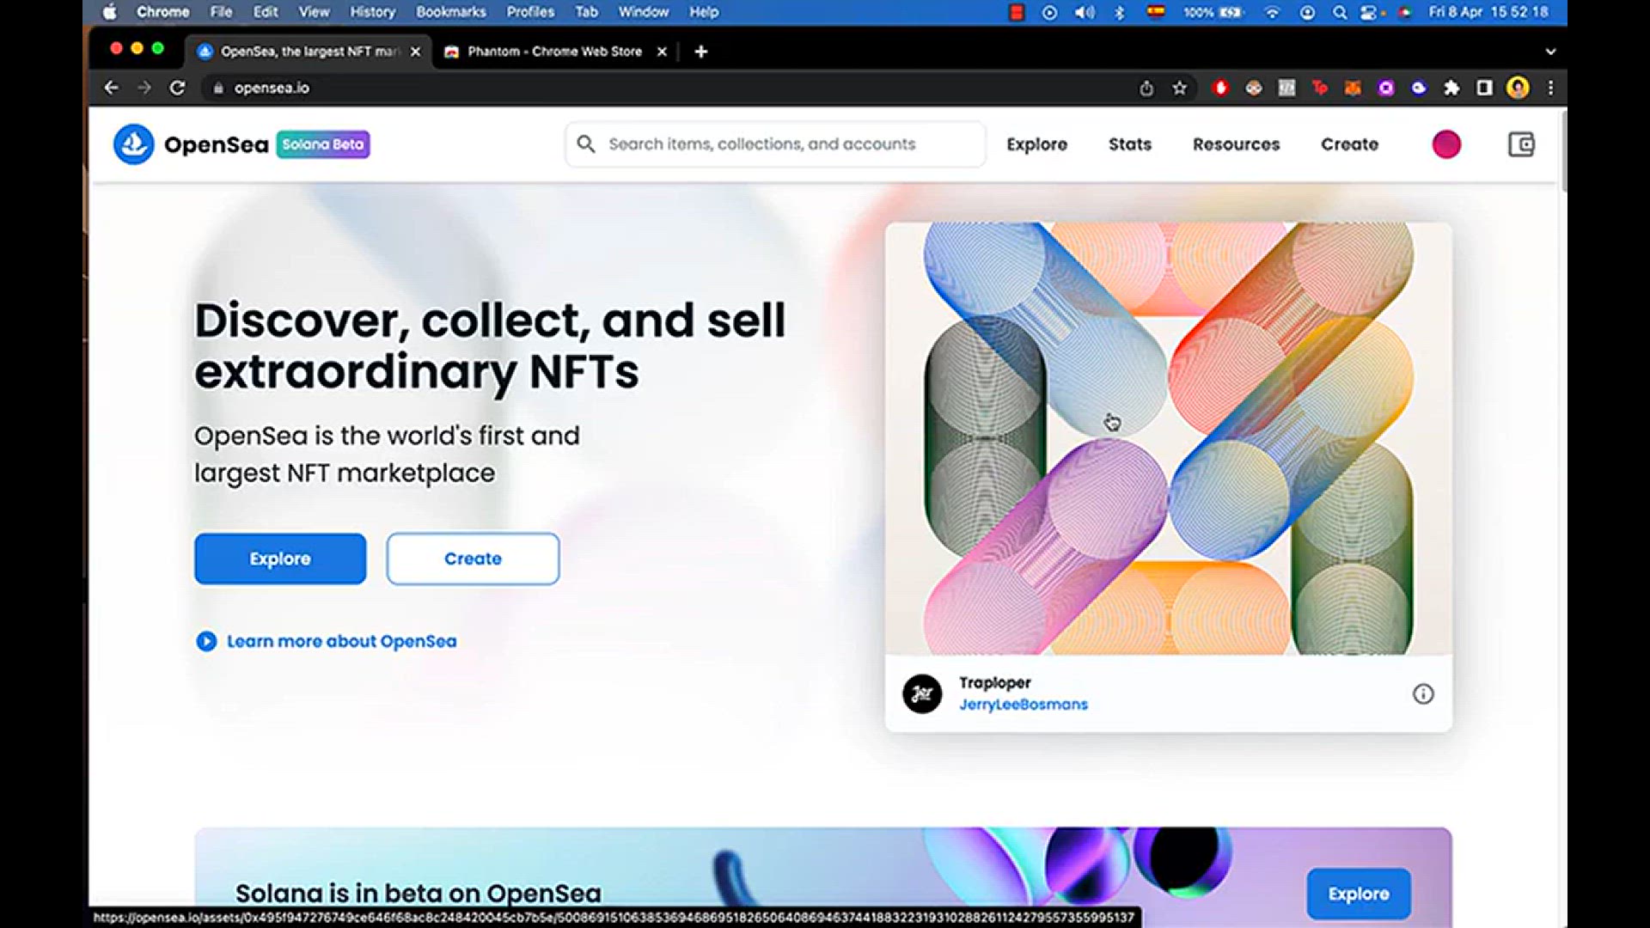Viewport: 1650px width, 928px height.
Task: Open the Chrome File menu
Action: tap(221, 12)
